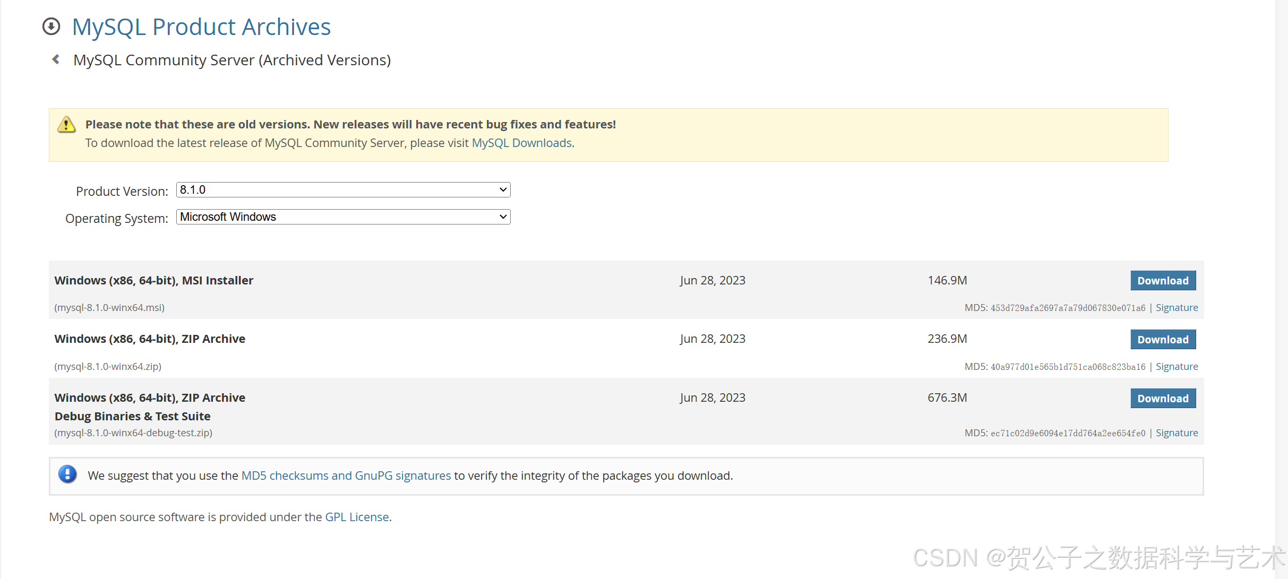
Task: Click the Operating System label
Action: tap(117, 219)
